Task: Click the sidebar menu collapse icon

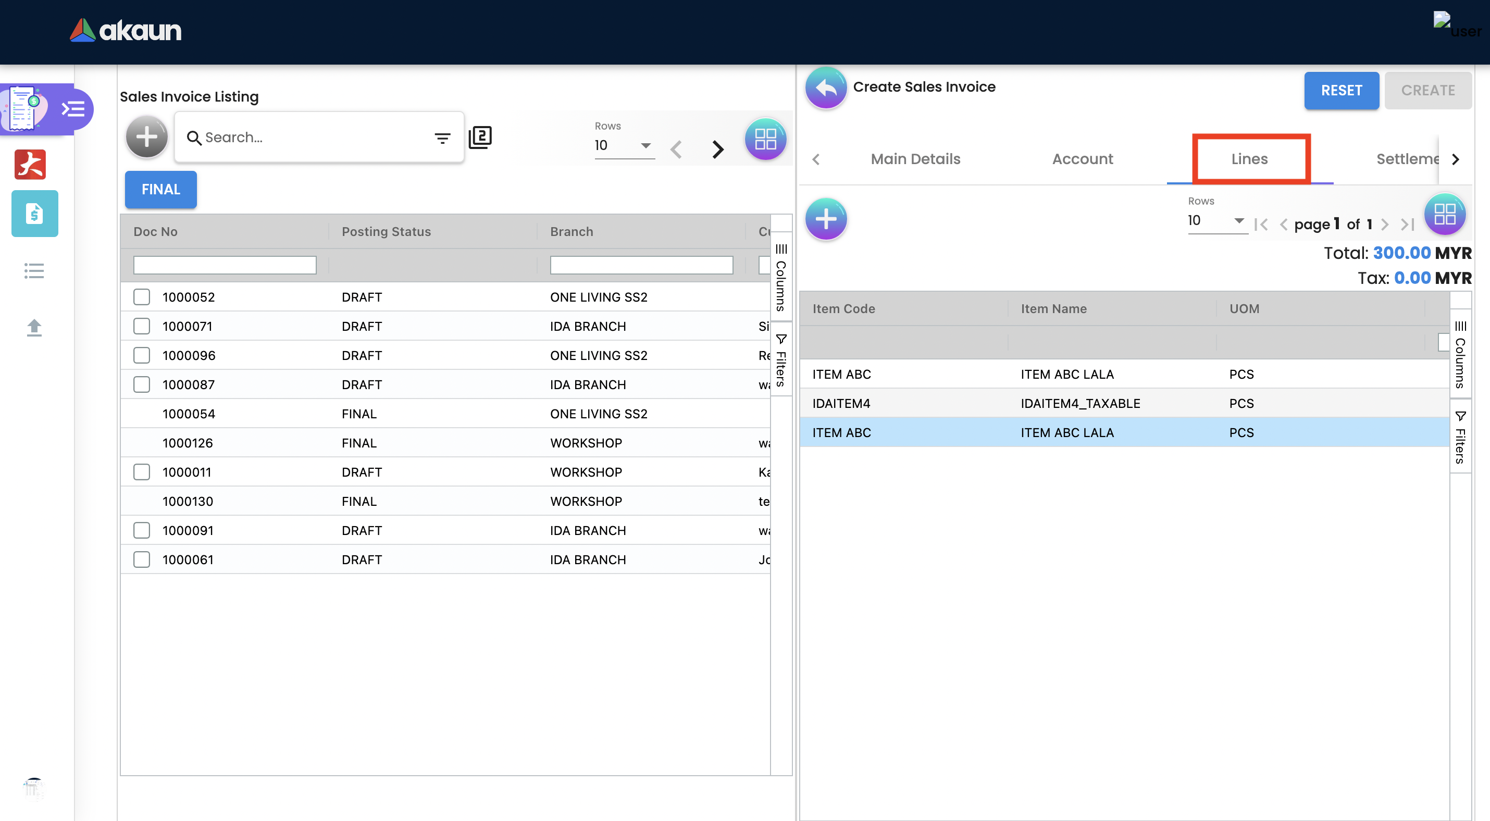Action: [73, 109]
